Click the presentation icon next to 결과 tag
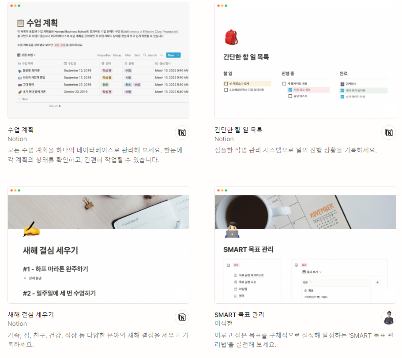Viewport: 402px width, 358px height. (297, 265)
